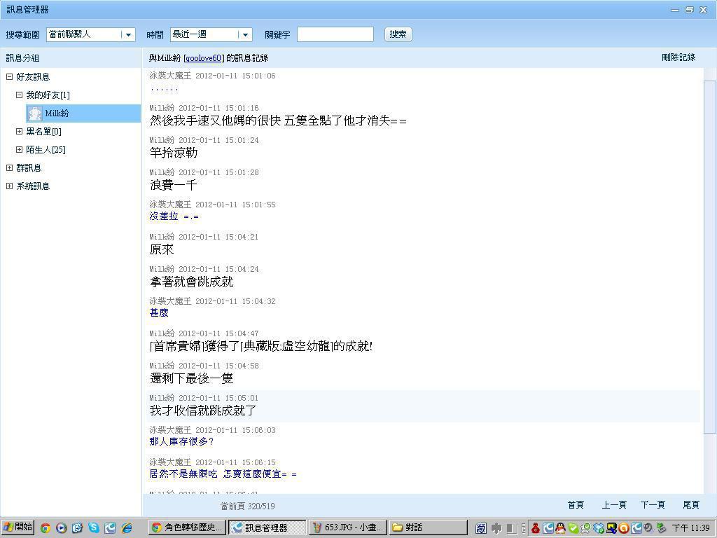Image resolution: width=717 pixels, height=538 pixels.
Task: Click the 當前頁 320/519 page indicator
Action: tap(247, 506)
